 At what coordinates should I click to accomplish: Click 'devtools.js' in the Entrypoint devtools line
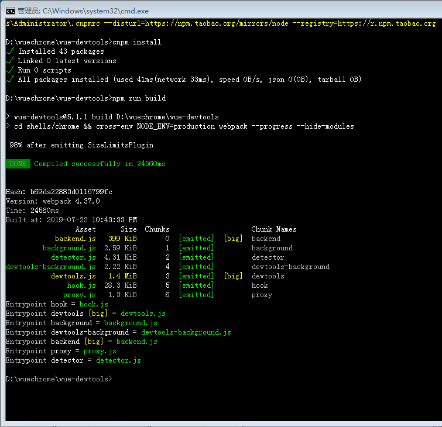[143, 314]
